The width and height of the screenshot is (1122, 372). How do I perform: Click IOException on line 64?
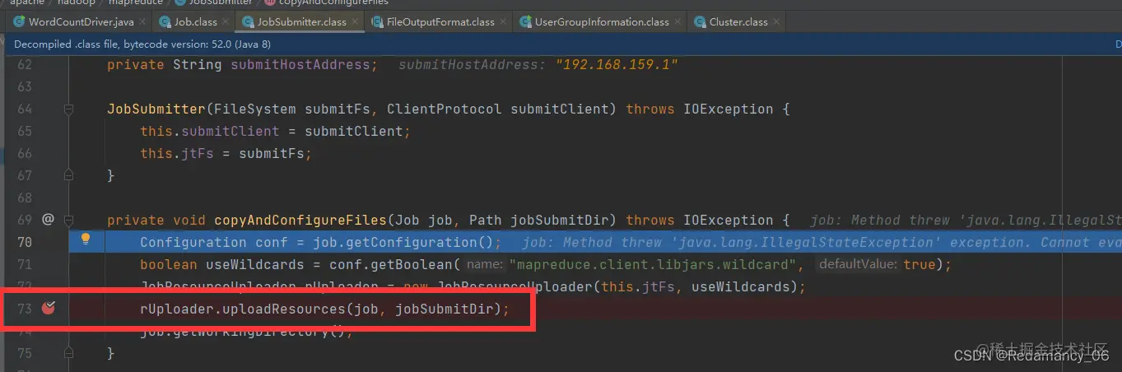coord(729,109)
